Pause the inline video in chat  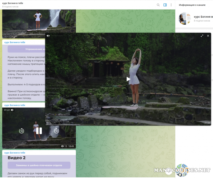39,131
